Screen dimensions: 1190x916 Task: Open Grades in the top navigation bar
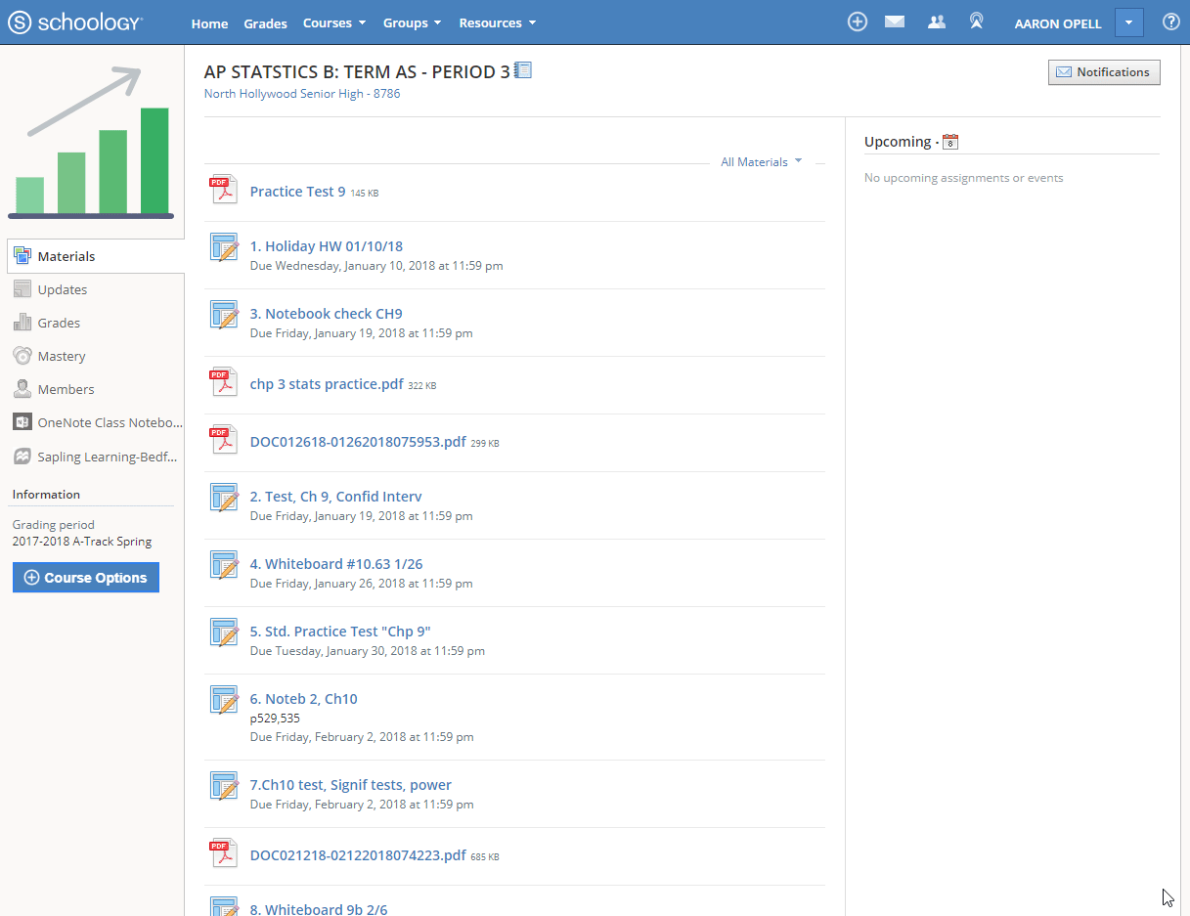pyautogui.click(x=265, y=23)
